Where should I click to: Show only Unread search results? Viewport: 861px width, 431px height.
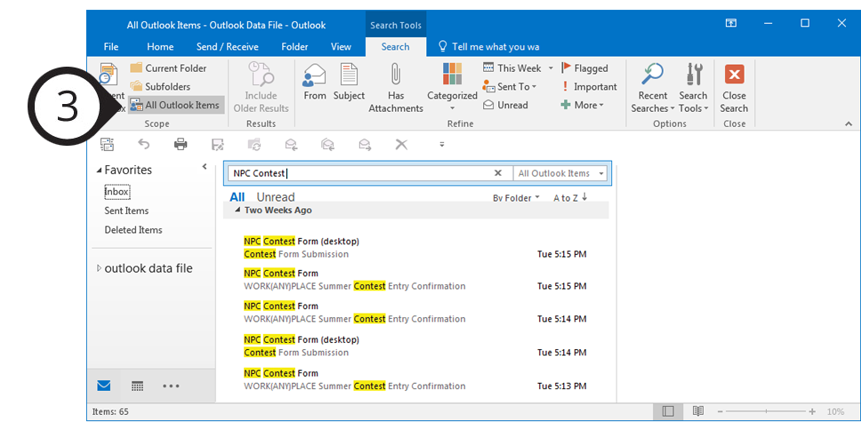point(275,197)
